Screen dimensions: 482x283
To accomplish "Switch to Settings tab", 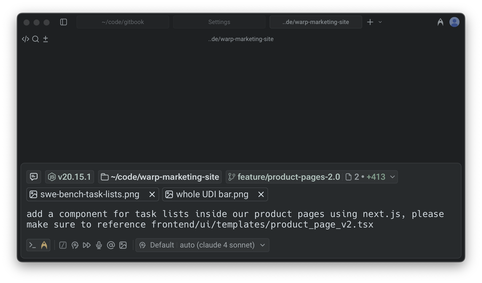I will click(219, 22).
